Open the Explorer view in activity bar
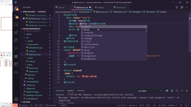The height and width of the screenshot is (107, 191). click(x=16, y=9)
